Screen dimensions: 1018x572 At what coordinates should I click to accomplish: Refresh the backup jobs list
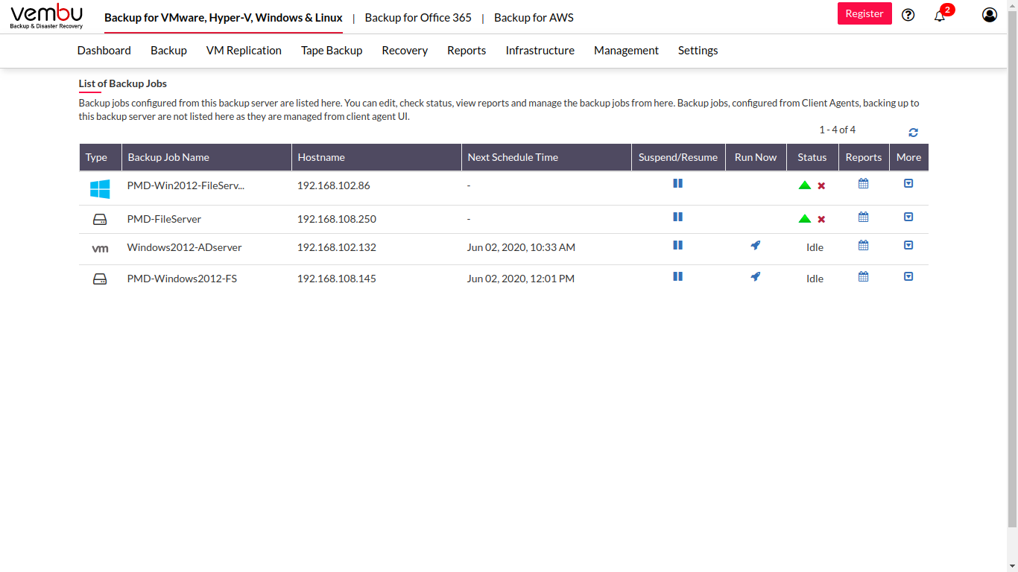tap(913, 133)
